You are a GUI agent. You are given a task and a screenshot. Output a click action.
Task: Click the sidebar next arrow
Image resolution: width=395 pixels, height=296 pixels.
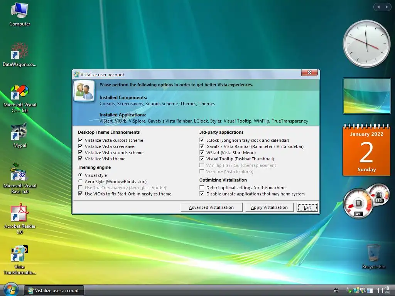click(x=387, y=7)
